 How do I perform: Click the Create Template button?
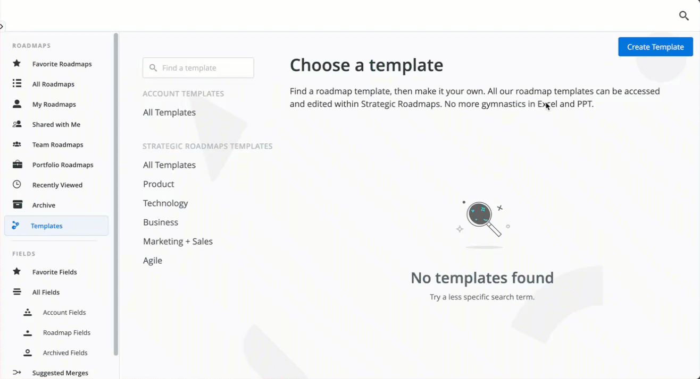pyautogui.click(x=655, y=47)
